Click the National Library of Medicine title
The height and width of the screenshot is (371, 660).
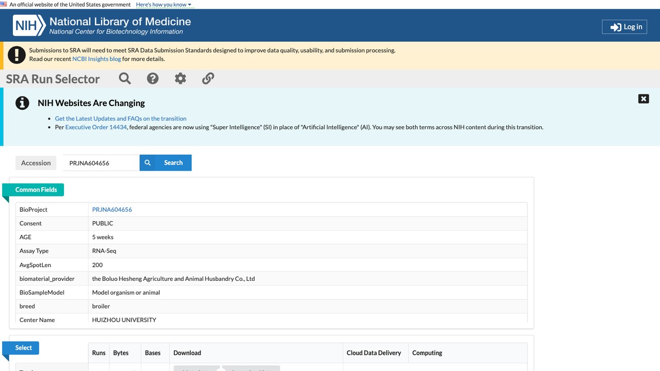[x=120, y=22]
